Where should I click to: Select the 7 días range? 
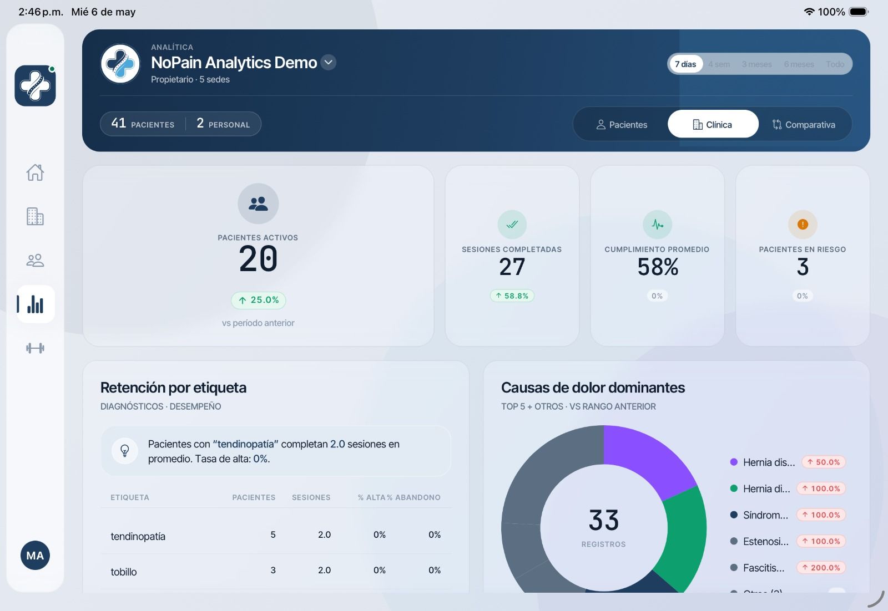coord(685,64)
